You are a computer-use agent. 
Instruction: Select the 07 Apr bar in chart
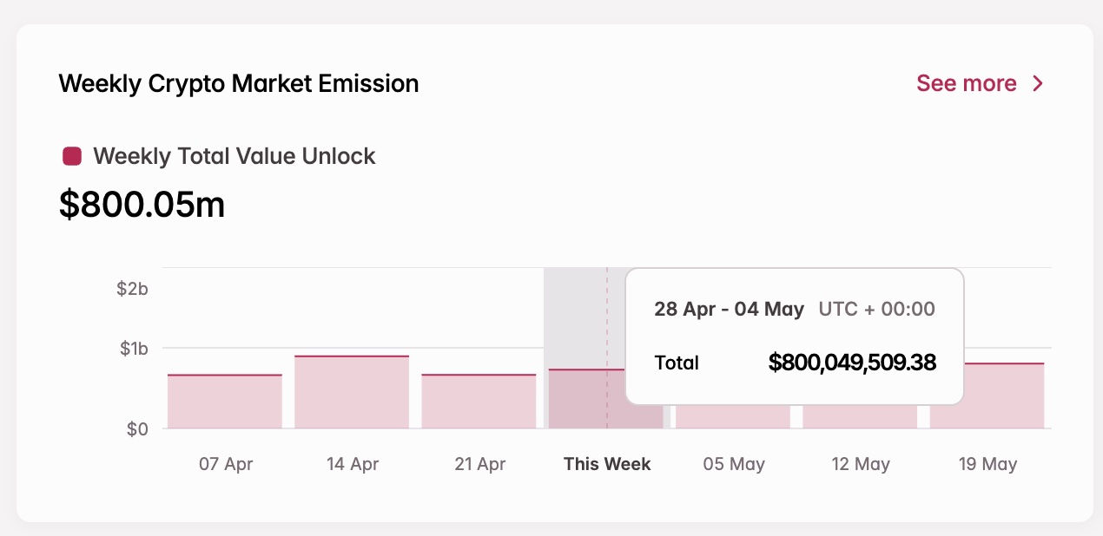[225, 402]
